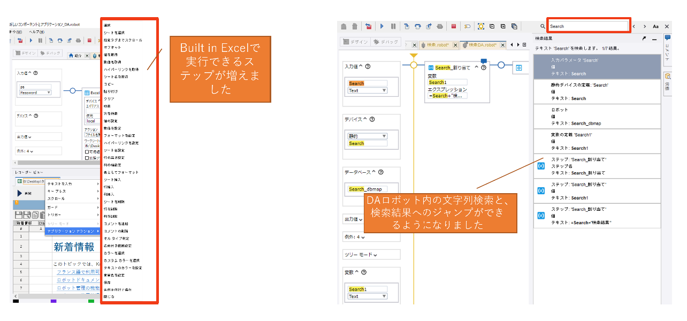Screen dimensions: 687x321
Task: Open the side tab icon below comment tab
Action: pyautogui.click(x=668, y=83)
